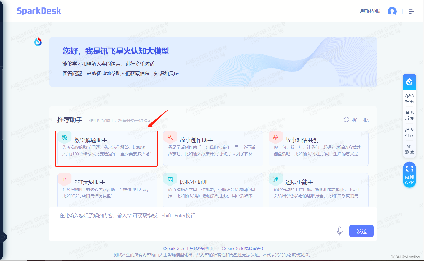Click the circular refresh icon beside 换一批
Viewport: 424px width, 261px height.
coord(346,119)
